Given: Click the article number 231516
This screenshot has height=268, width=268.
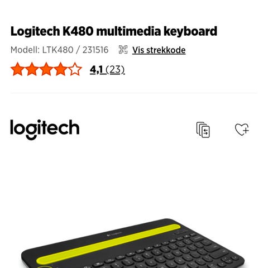Looking at the screenshot, I should pyautogui.click(x=95, y=50).
